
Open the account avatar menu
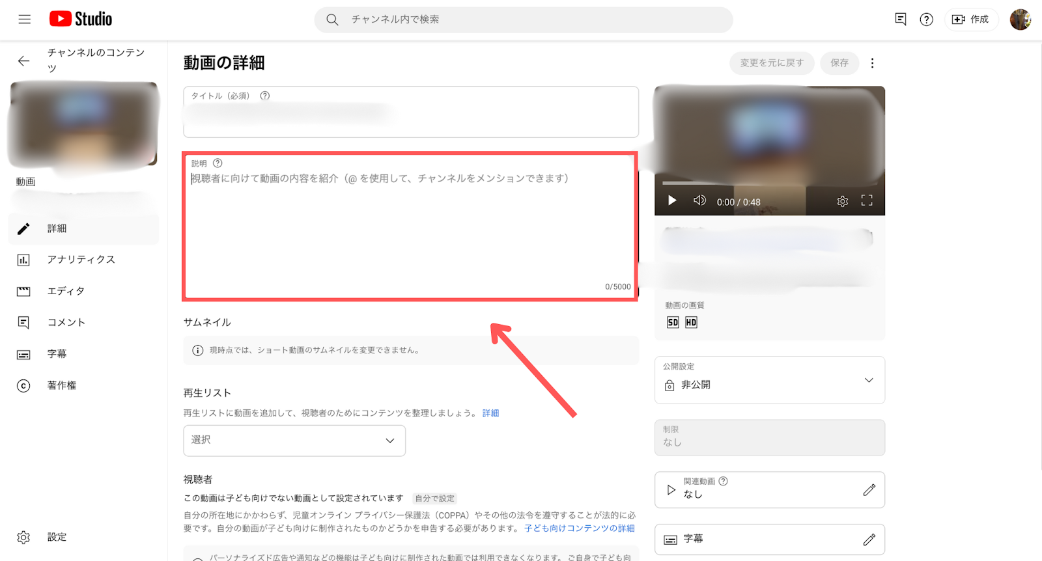point(1021,20)
